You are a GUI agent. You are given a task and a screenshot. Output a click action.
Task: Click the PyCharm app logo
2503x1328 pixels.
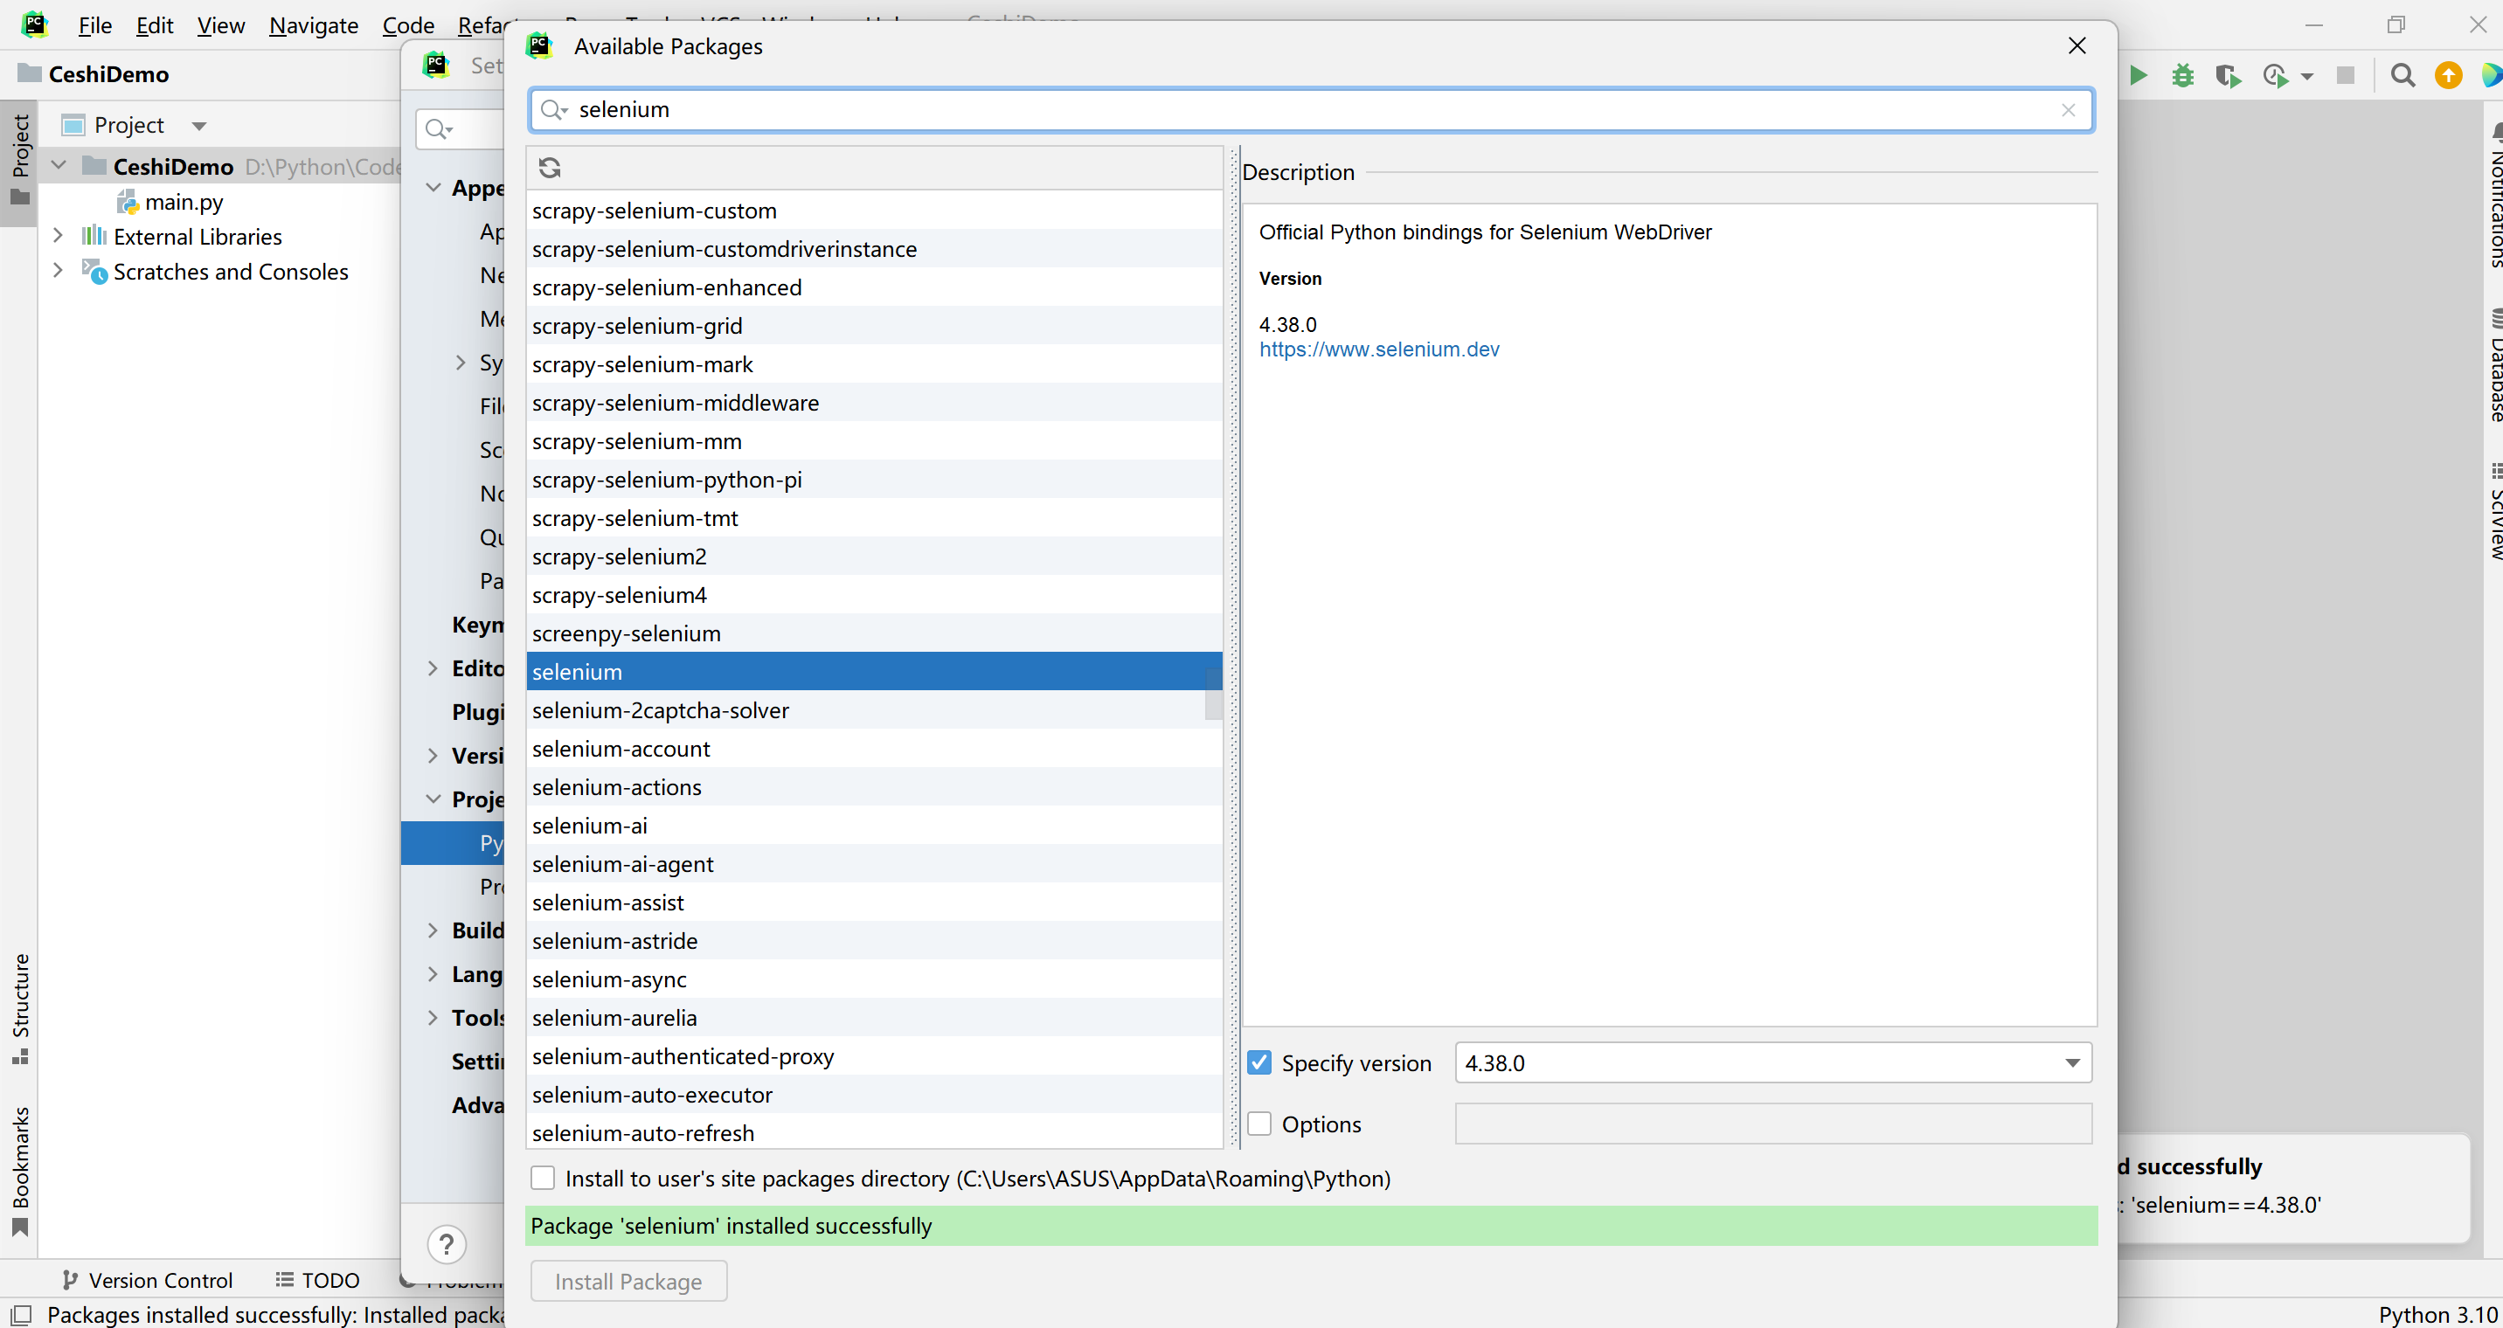tap(35, 24)
